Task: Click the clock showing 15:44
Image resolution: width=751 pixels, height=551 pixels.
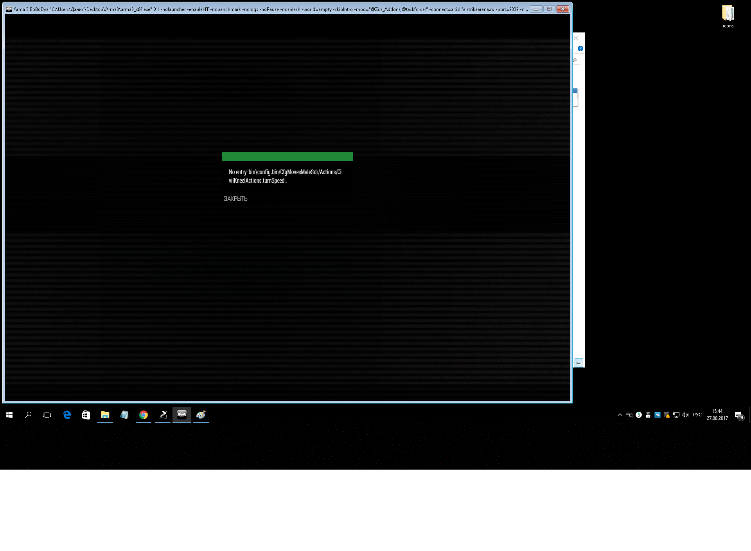Action: pyautogui.click(x=717, y=415)
